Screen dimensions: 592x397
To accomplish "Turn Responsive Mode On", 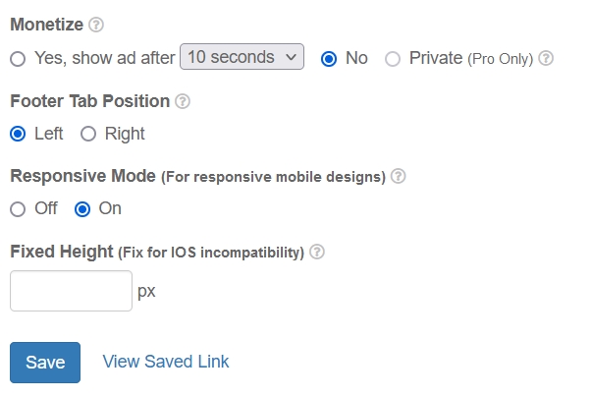I will 82,208.
